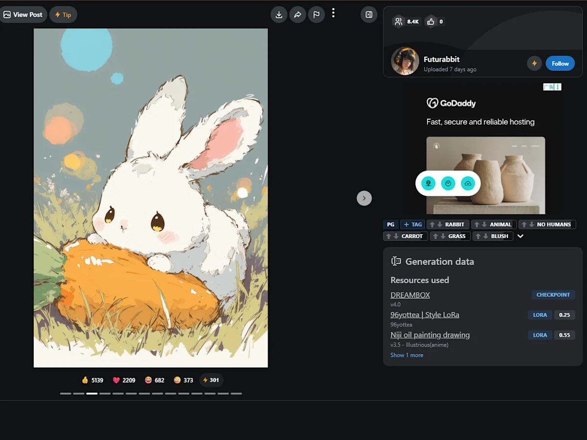This screenshot has height=440, width=587.
Task: Report the image with the flag icon
Action: [x=316, y=15]
